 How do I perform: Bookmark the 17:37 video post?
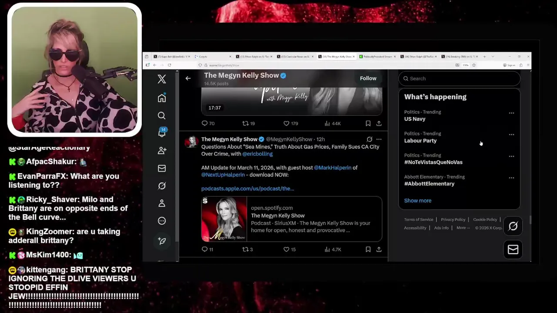click(368, 123)
